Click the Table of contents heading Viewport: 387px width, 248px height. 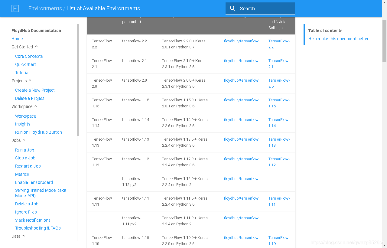(x=325, y=31)
